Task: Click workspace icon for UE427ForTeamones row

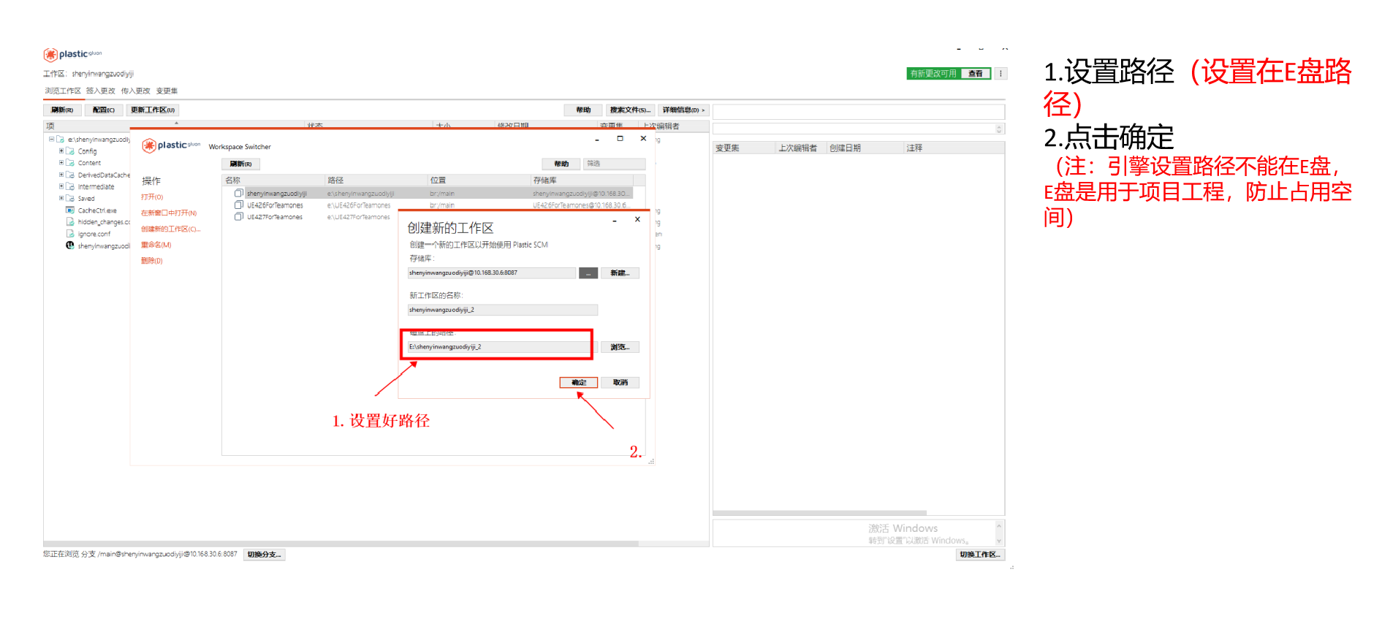Action: pos(239,217)
